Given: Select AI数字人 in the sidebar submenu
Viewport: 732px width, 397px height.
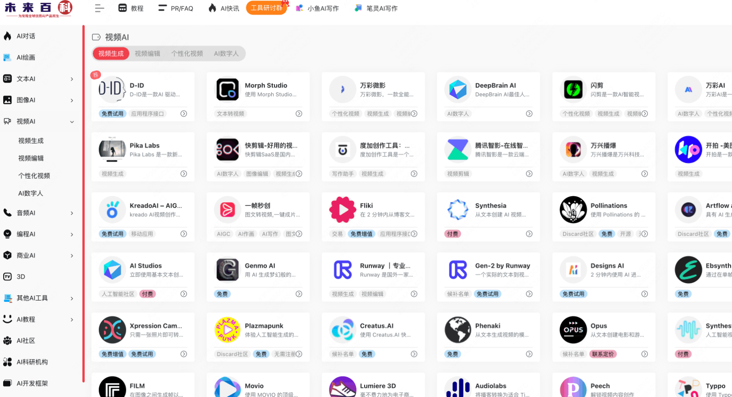Looking at the screenshot, I should click(x=31, y=193).
